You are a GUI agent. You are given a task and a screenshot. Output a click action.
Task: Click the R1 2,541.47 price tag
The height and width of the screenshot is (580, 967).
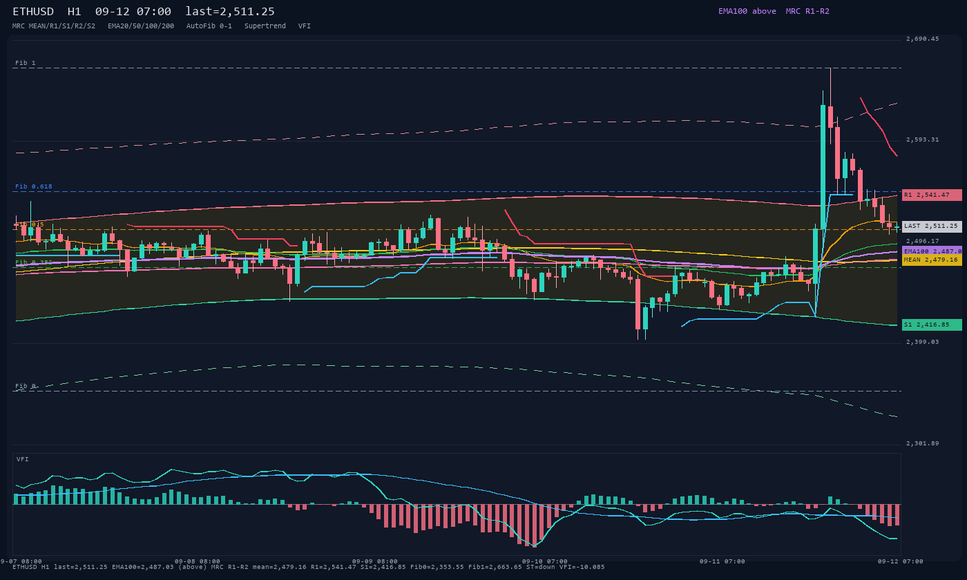932,195
